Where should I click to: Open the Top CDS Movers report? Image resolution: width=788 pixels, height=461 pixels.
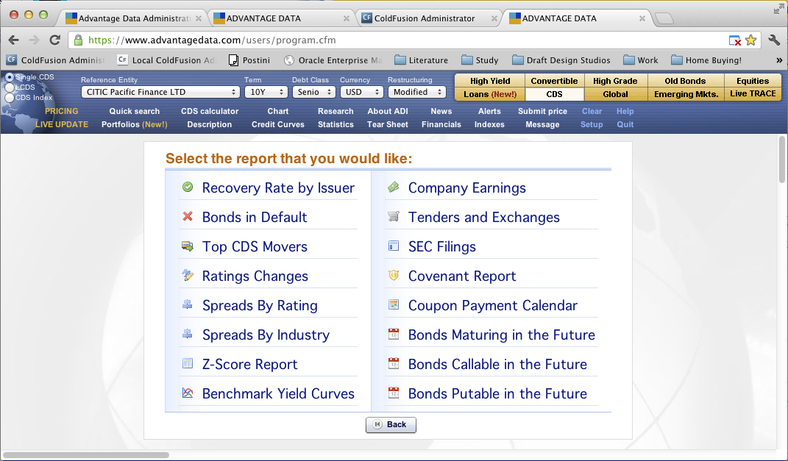click(x=255, y=246)
